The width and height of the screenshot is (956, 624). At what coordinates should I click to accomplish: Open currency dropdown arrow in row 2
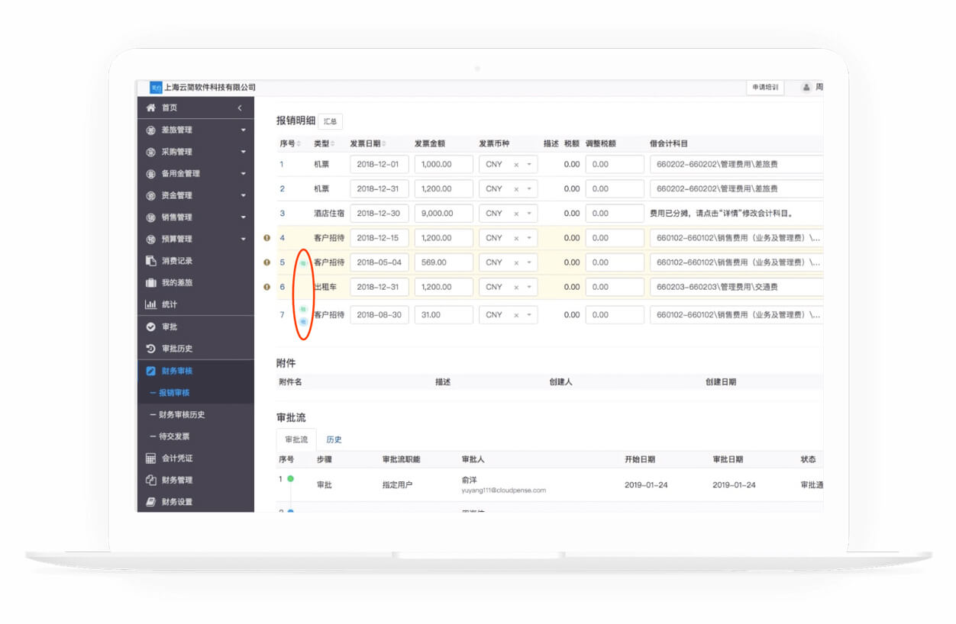coord(529,189)
